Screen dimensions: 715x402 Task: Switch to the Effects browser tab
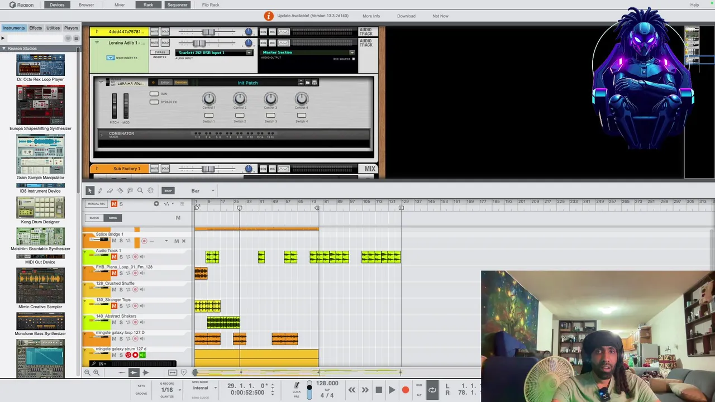point(35,28)
